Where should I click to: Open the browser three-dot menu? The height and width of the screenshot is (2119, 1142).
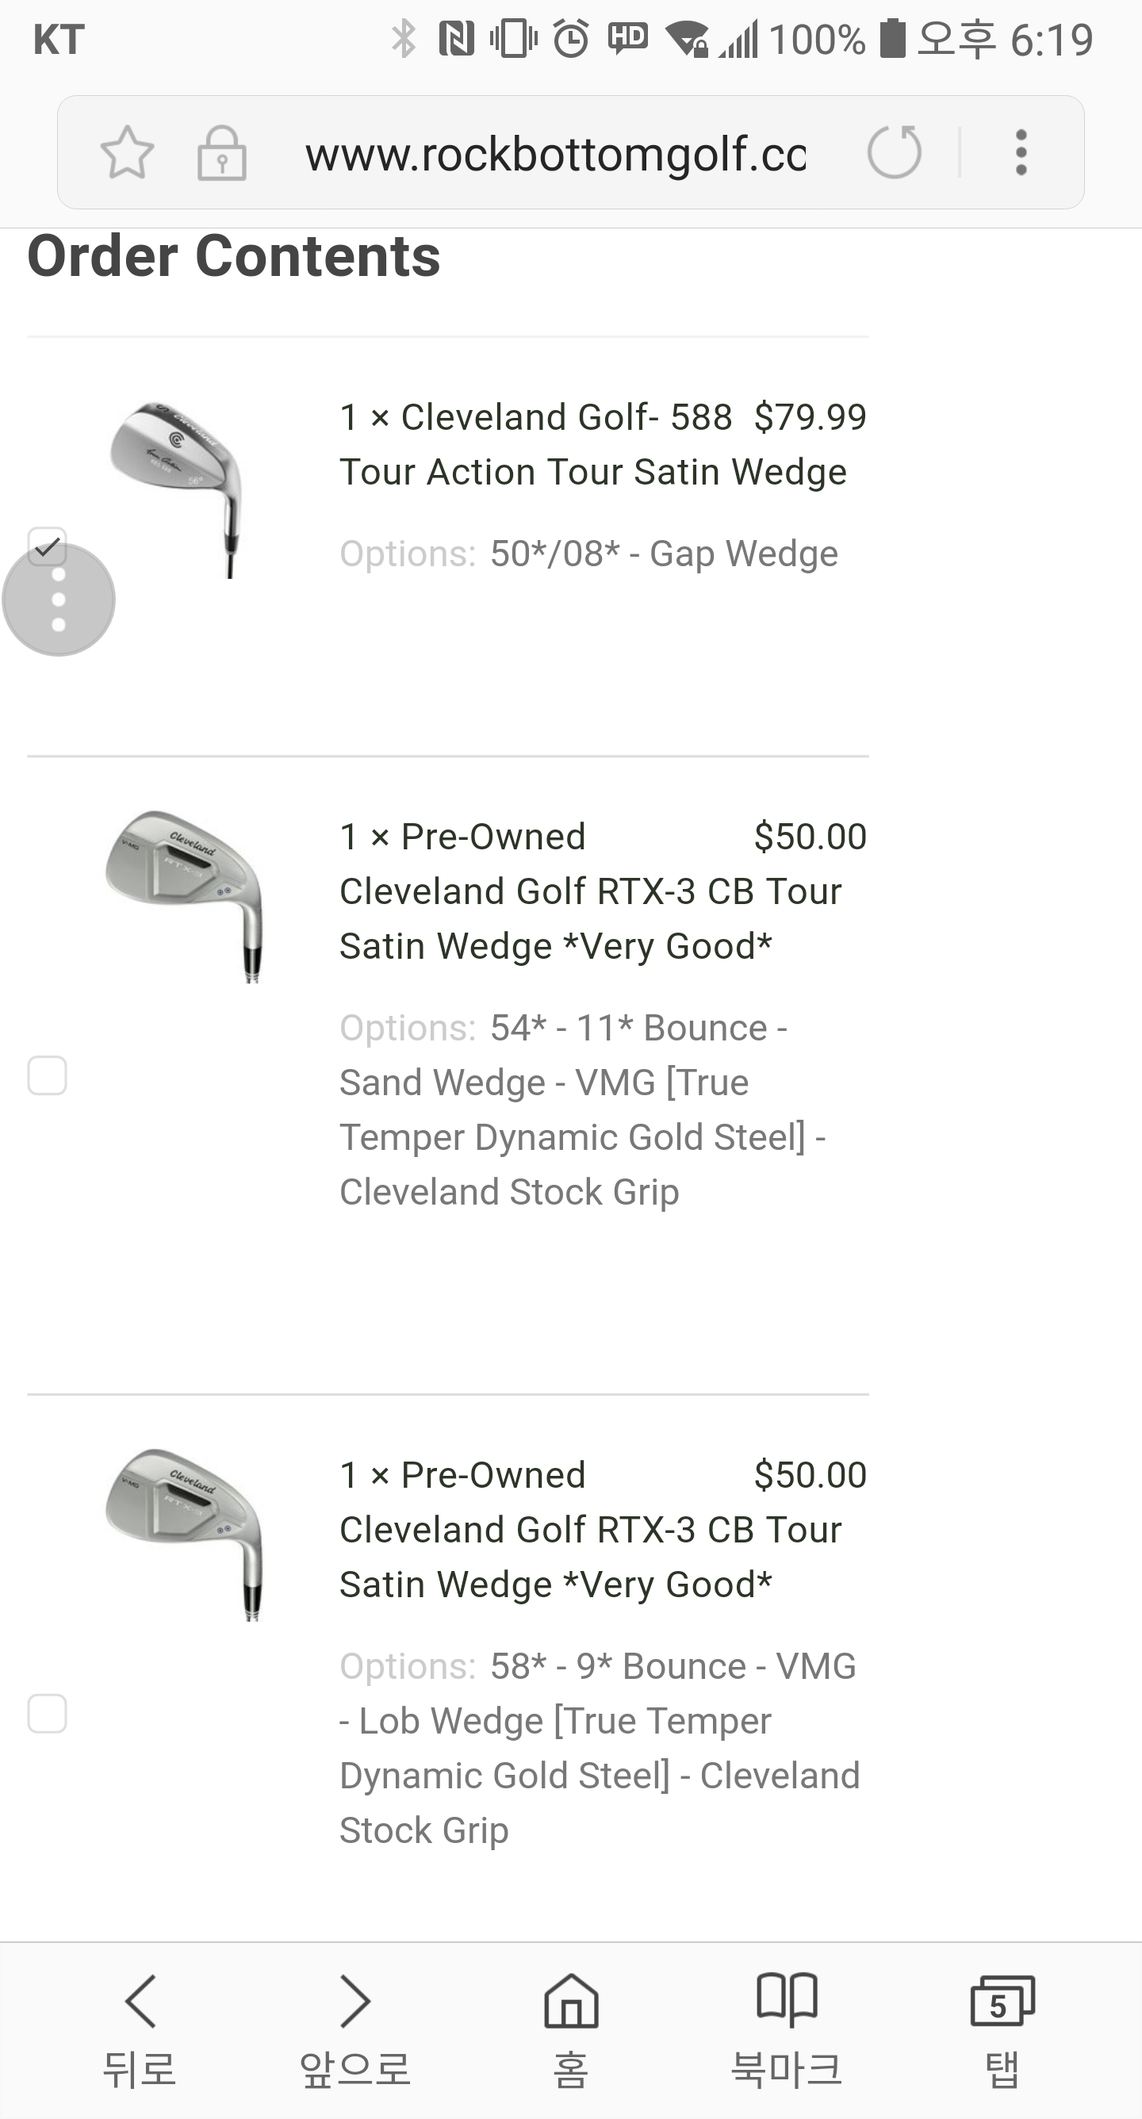coord(1021,152)
